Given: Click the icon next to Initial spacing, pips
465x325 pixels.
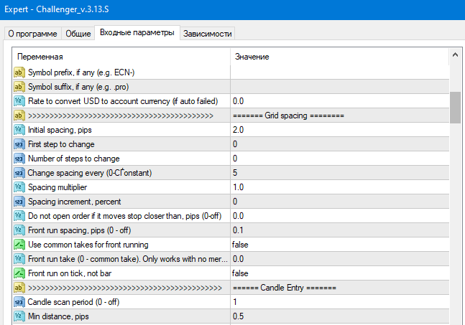Looking at the screenshot, I should [19, 130].
